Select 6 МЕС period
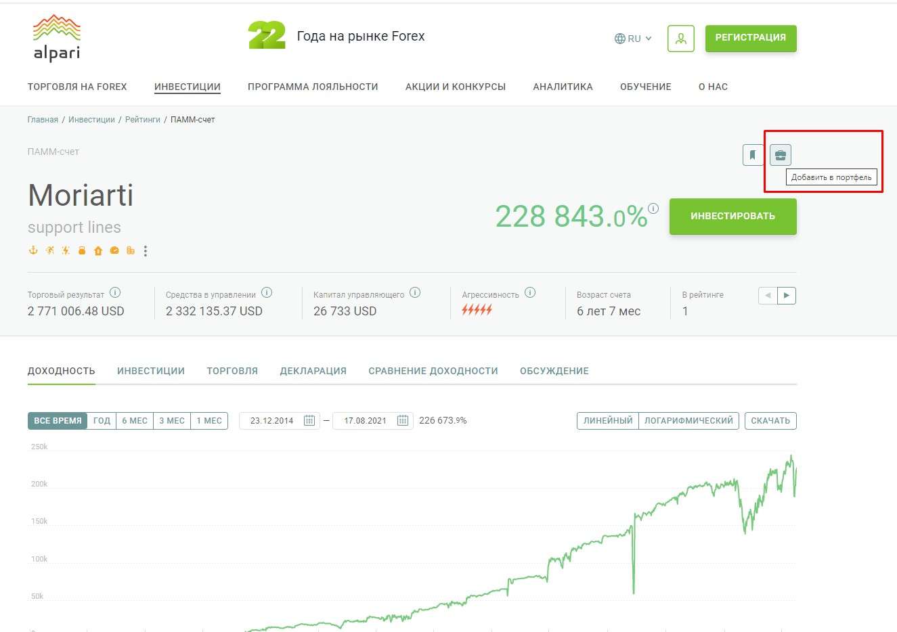The image size is (897, 632). [x=135, y=421]
